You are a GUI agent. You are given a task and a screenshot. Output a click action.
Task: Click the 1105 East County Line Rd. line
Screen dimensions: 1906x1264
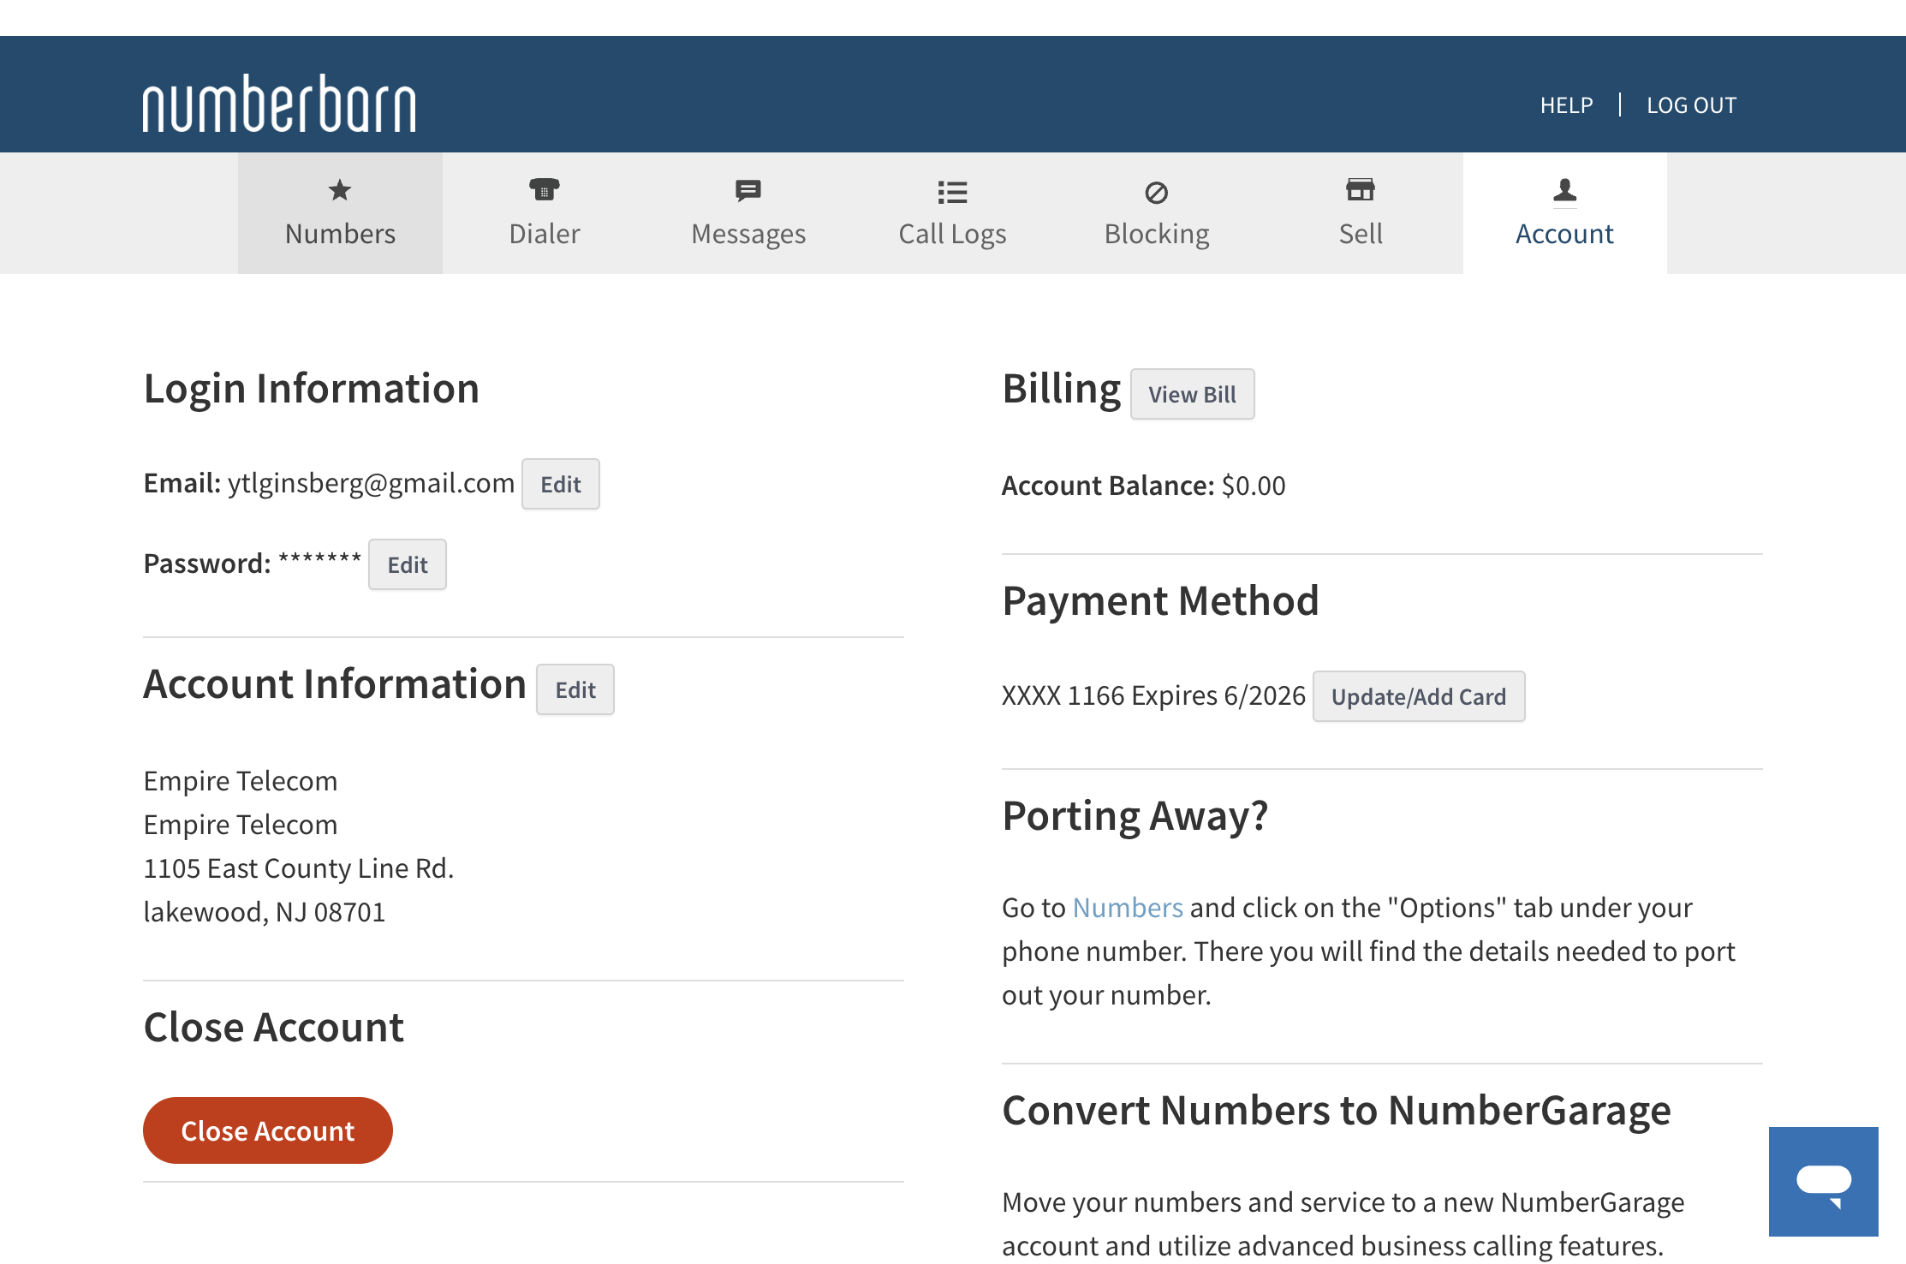coord(299,868)
